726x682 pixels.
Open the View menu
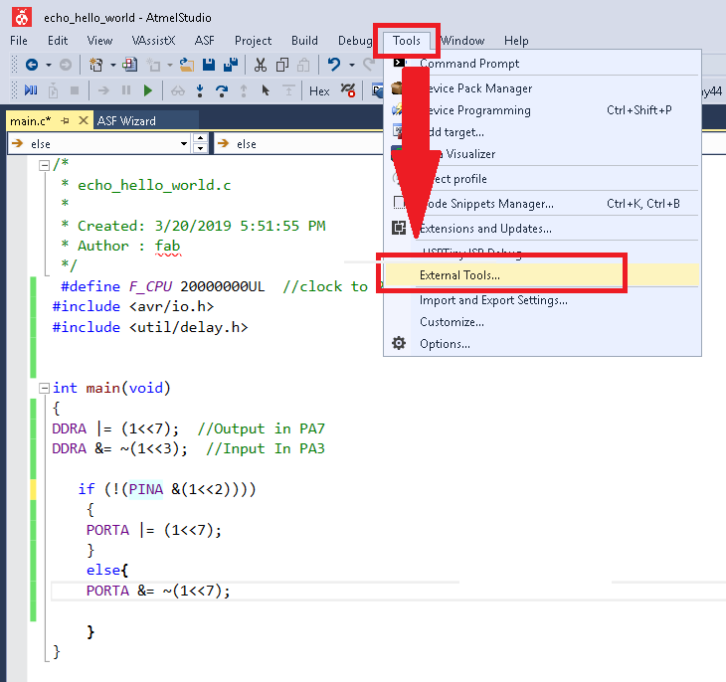pyautogui.click(x=99, y=41)
